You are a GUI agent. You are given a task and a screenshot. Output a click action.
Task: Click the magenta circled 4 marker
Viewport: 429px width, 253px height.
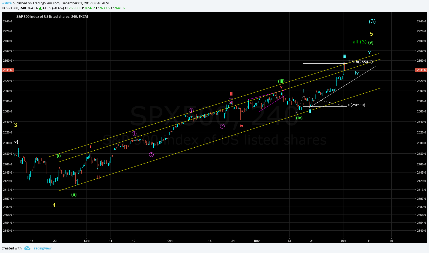[222, 126]
